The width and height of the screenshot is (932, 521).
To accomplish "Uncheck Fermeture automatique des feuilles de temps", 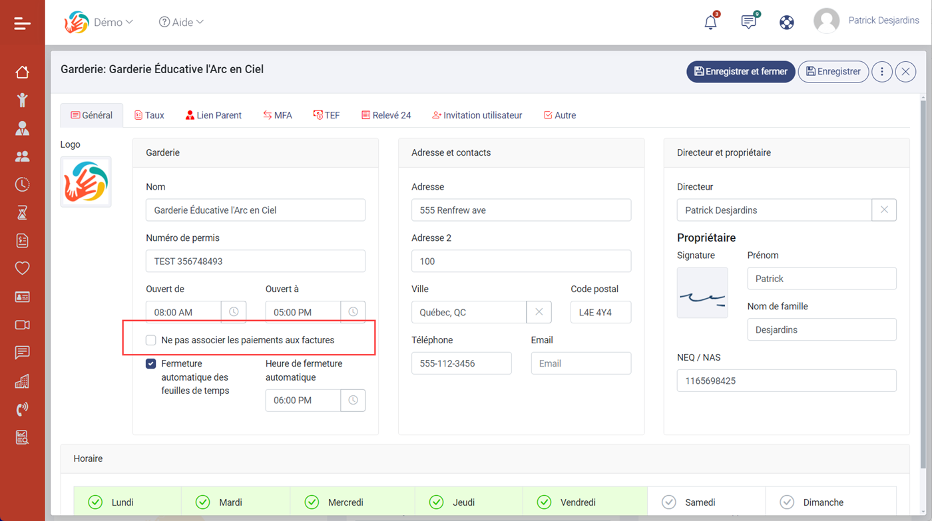I will tap(151, 364).
